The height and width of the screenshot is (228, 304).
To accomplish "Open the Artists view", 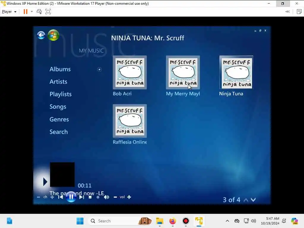I will 58,82.
